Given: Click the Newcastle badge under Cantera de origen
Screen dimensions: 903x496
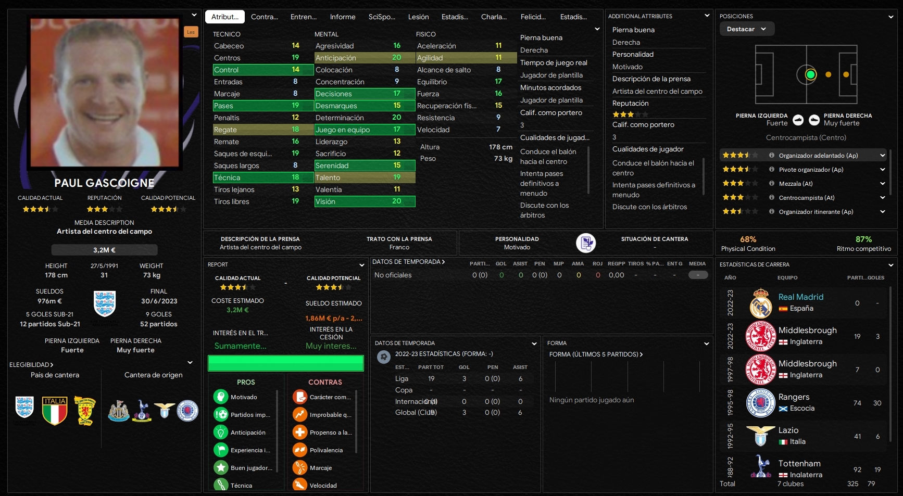Looking at the screenshot, I should pos(119,411).
